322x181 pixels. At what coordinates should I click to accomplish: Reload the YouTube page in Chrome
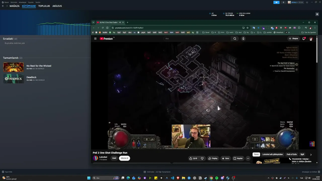click(x=103, y=28)
